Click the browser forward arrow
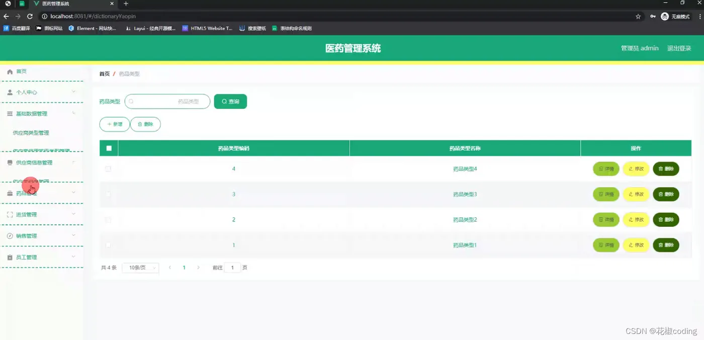704x340 pixels. click(18, 17)
